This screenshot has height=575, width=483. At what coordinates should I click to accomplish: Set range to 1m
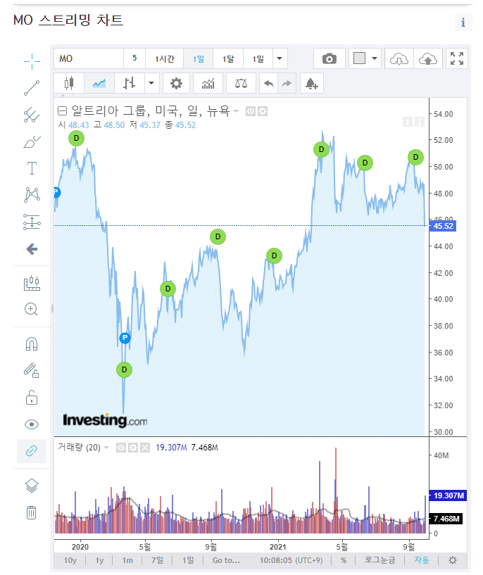[127, 560]
